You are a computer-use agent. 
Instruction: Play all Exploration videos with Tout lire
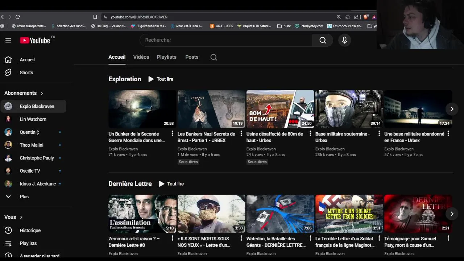point(161,79)
